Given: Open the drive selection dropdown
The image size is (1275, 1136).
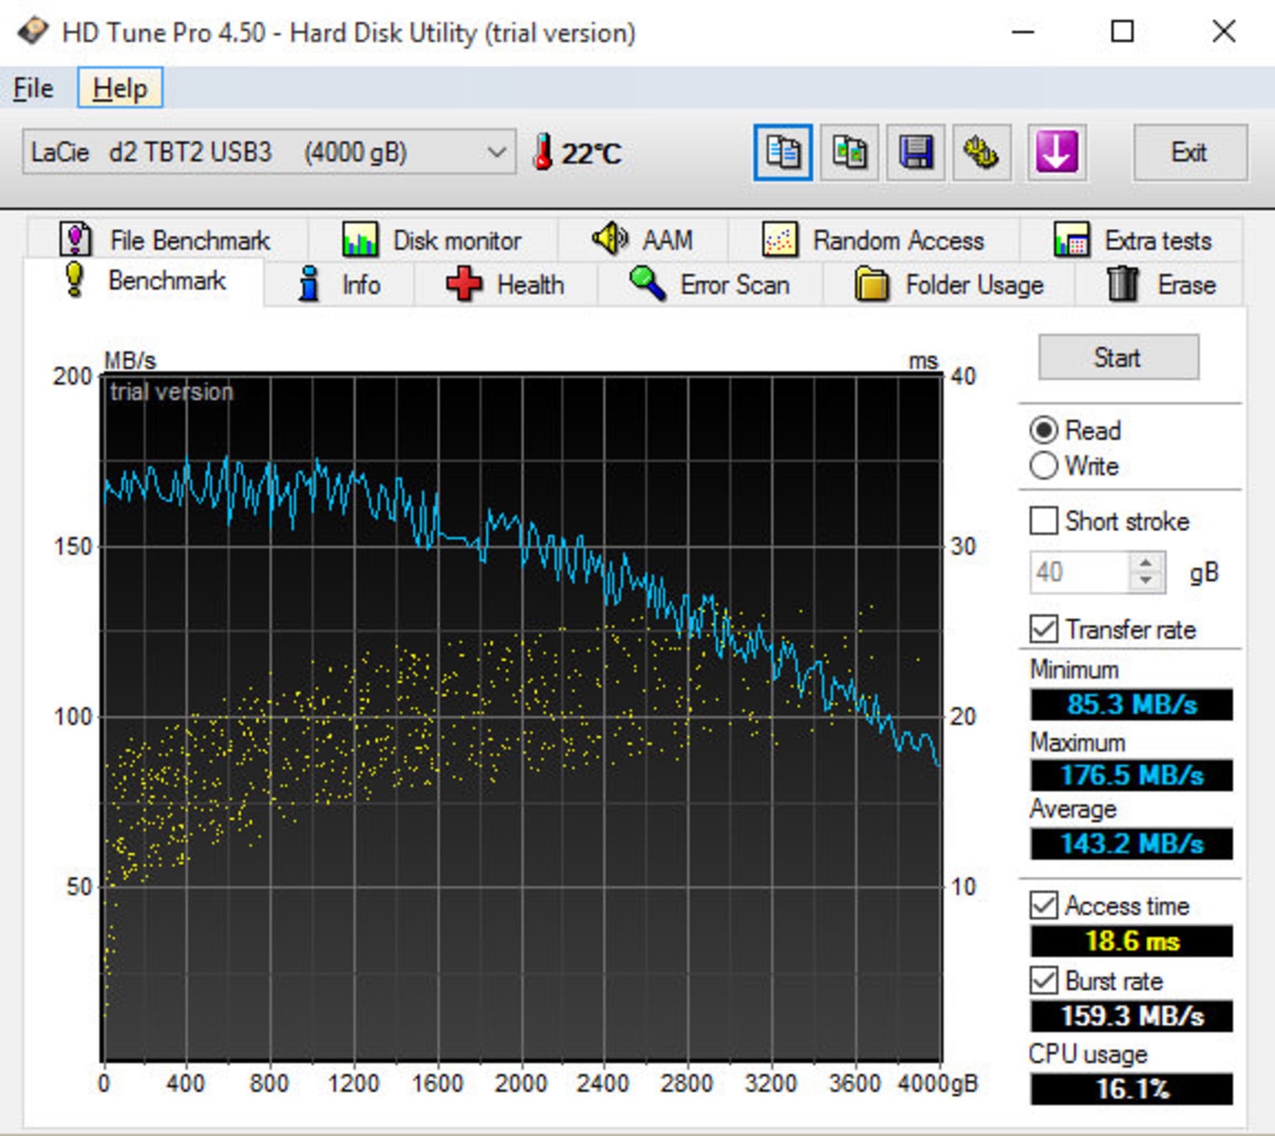Looking at the screenshot, I should coord(495,151).
